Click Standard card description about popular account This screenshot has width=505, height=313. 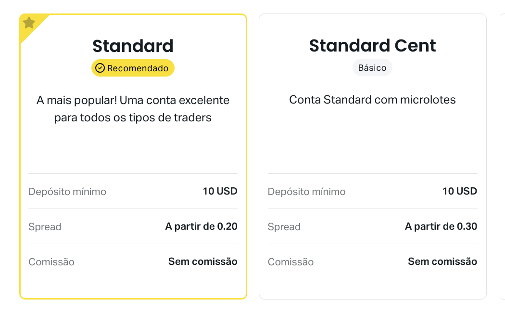(133, 109)
